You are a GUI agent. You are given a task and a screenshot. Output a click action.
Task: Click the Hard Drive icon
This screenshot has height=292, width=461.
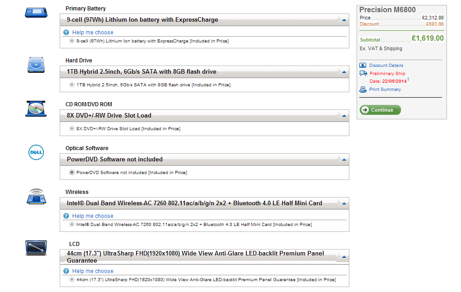point(36,65)
